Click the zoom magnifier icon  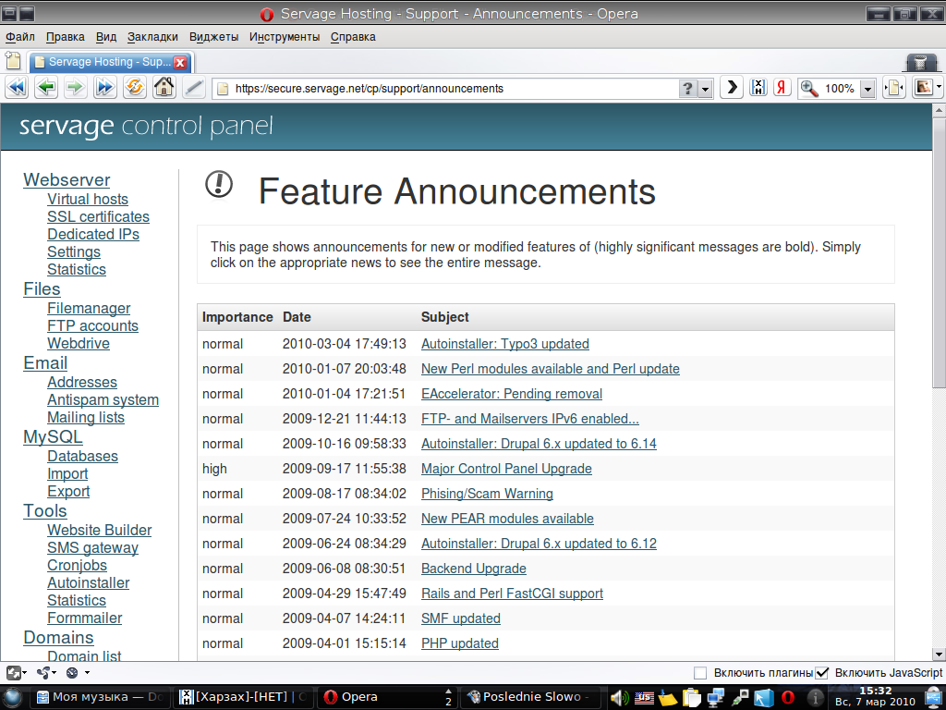tap(809, 89)
